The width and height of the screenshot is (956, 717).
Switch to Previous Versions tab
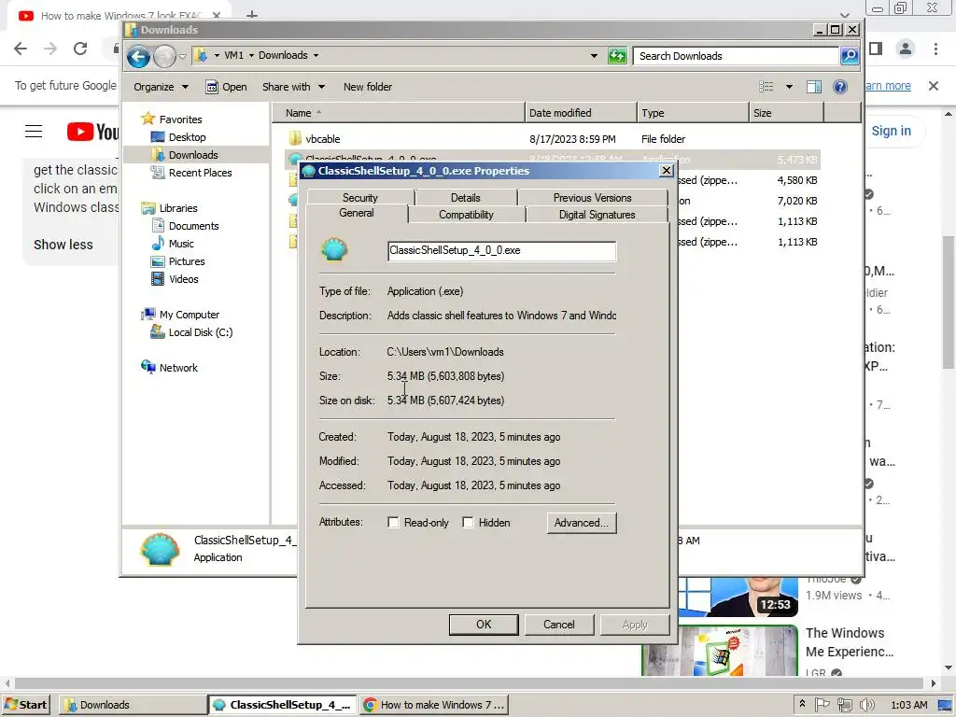coord(592,198)
